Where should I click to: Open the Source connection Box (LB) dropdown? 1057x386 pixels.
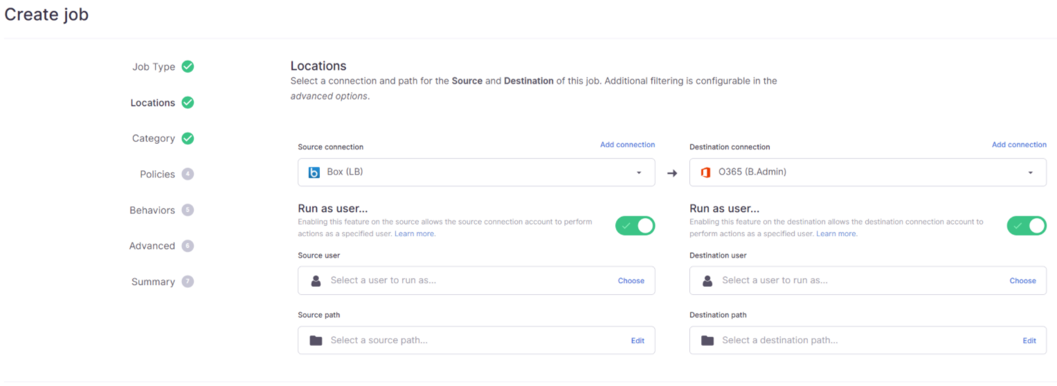pos(476,172)
